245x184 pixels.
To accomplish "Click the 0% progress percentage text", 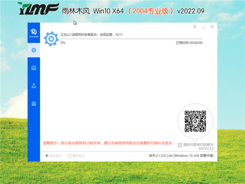I will [x=63, y=43].
